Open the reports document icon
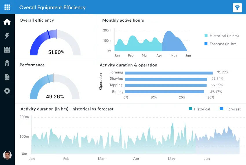The image size is (246, 165). tap(7, 77)
